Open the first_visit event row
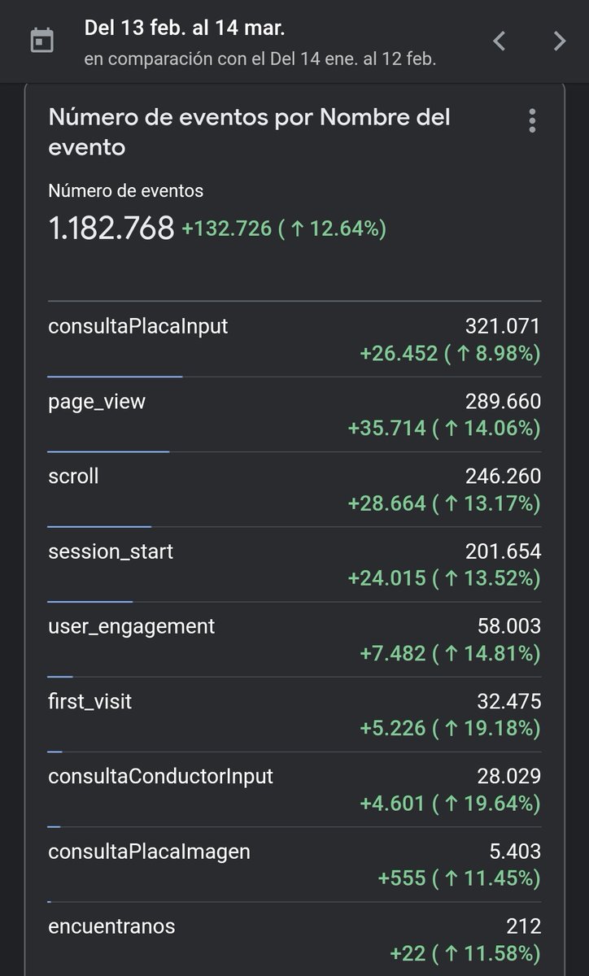The height and width of the screenshot is (976, 589). coord(294,715)
